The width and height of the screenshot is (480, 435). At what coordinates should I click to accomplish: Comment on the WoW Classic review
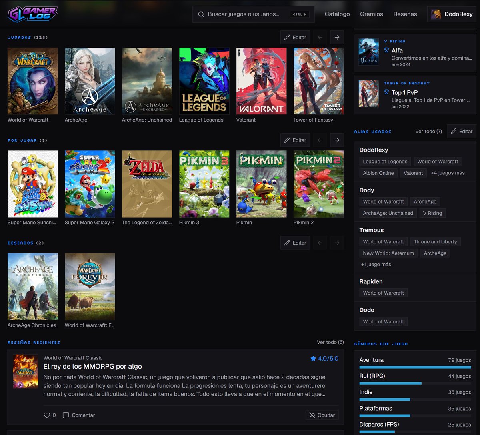79,415
